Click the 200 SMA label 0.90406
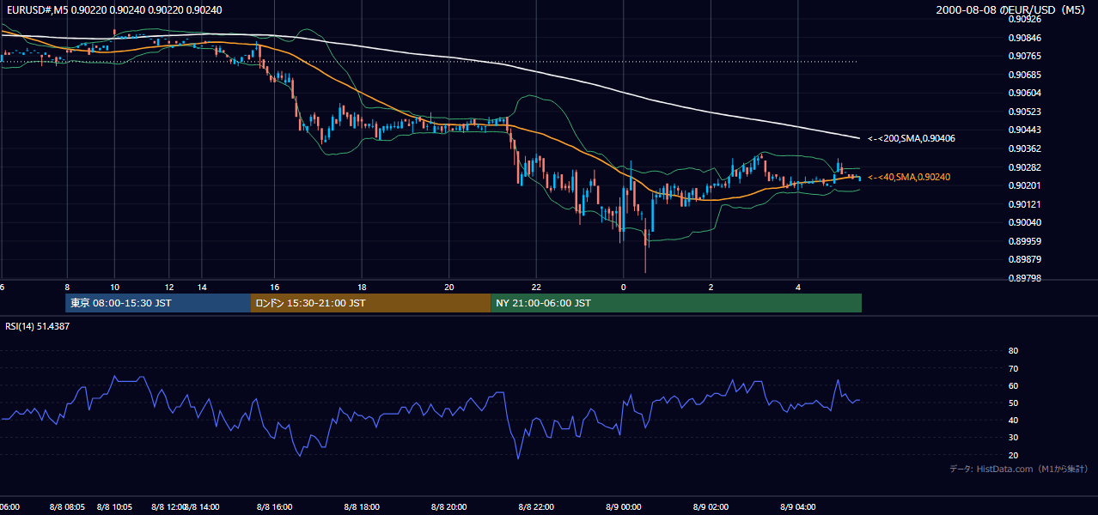 912,138
